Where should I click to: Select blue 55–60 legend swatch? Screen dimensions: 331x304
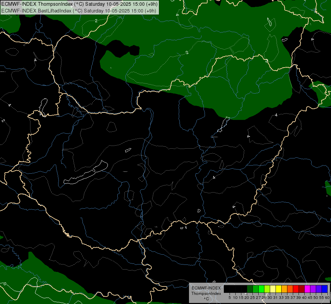325,289
